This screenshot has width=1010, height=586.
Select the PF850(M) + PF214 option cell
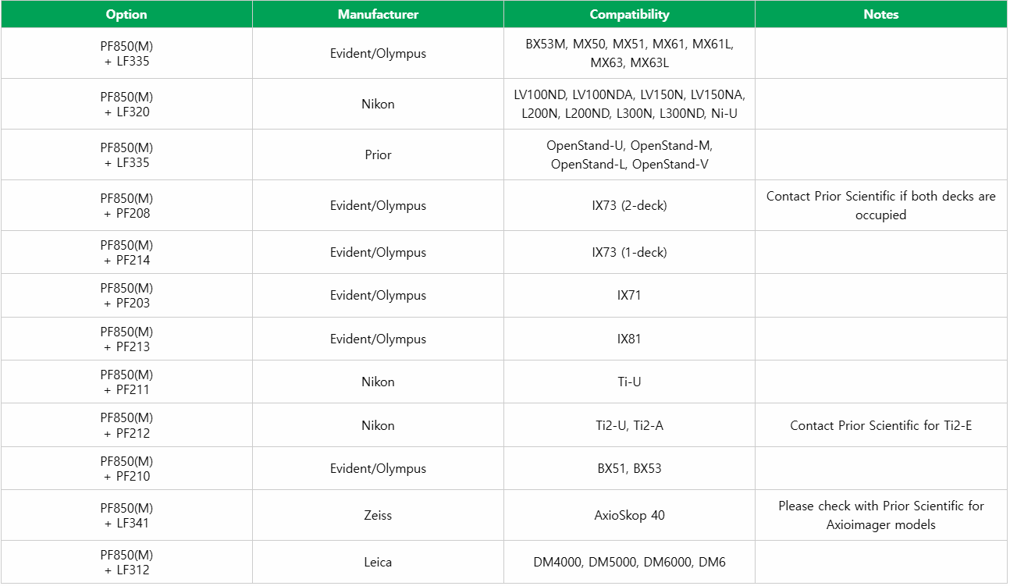click(126, 252)
